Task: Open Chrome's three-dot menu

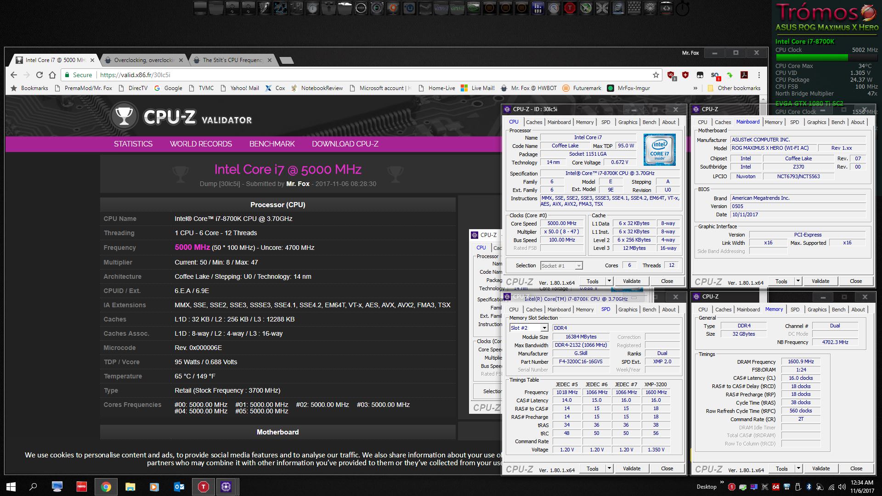Action: point(759,75)
